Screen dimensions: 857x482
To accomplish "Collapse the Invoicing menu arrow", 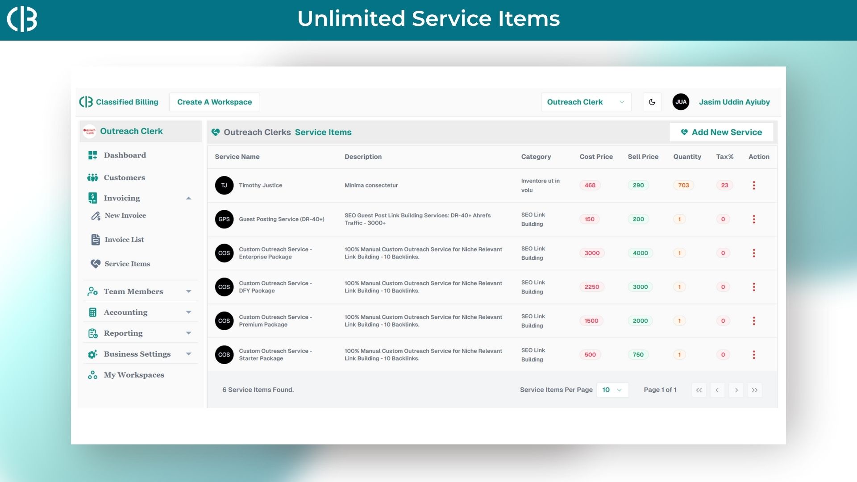I will point(188,198).
